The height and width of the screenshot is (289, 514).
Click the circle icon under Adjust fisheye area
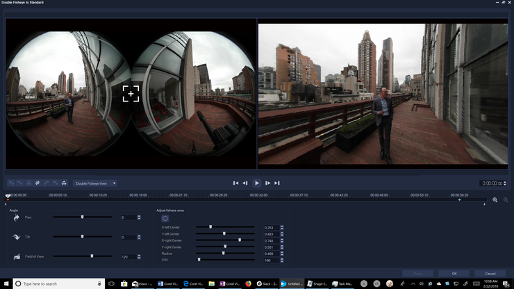tap(165, 218)
